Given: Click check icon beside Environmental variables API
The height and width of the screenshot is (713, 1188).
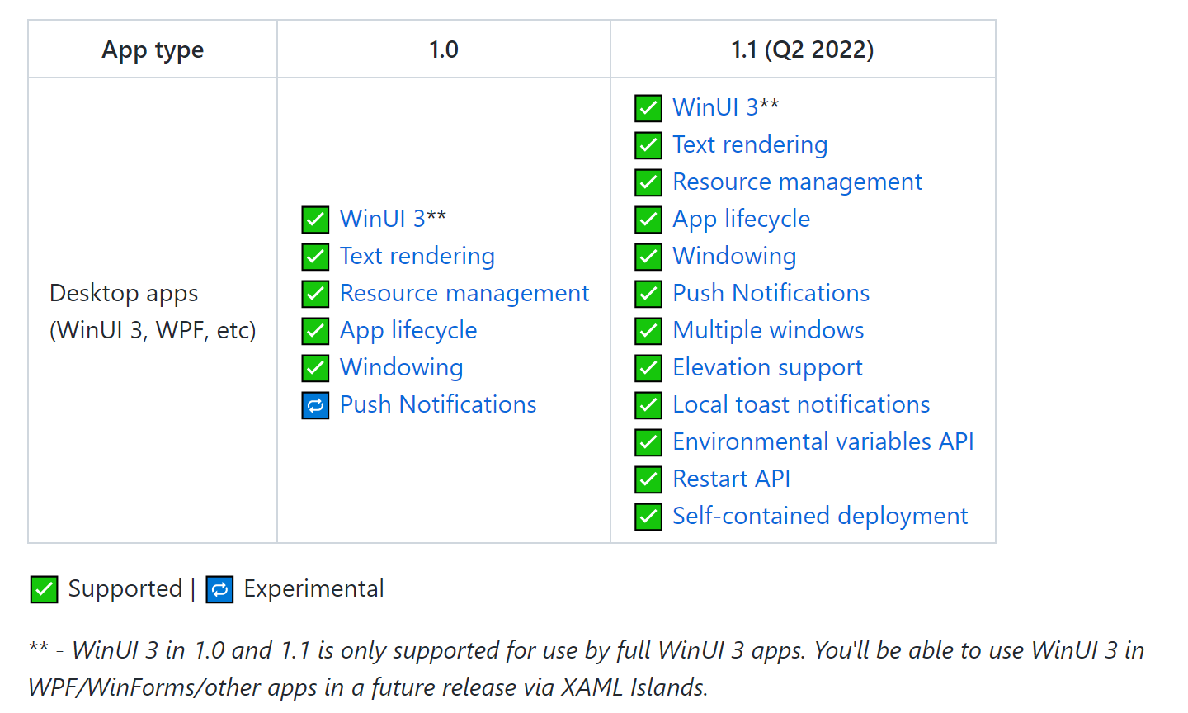Looking at the screenshot, I should pyautogui.click(x=648, y=442).
